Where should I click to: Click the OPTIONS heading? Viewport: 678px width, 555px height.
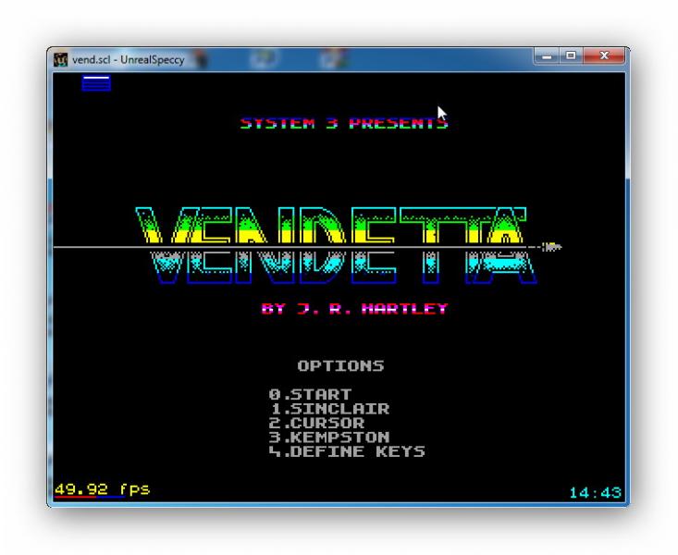[x=340, y=365]
